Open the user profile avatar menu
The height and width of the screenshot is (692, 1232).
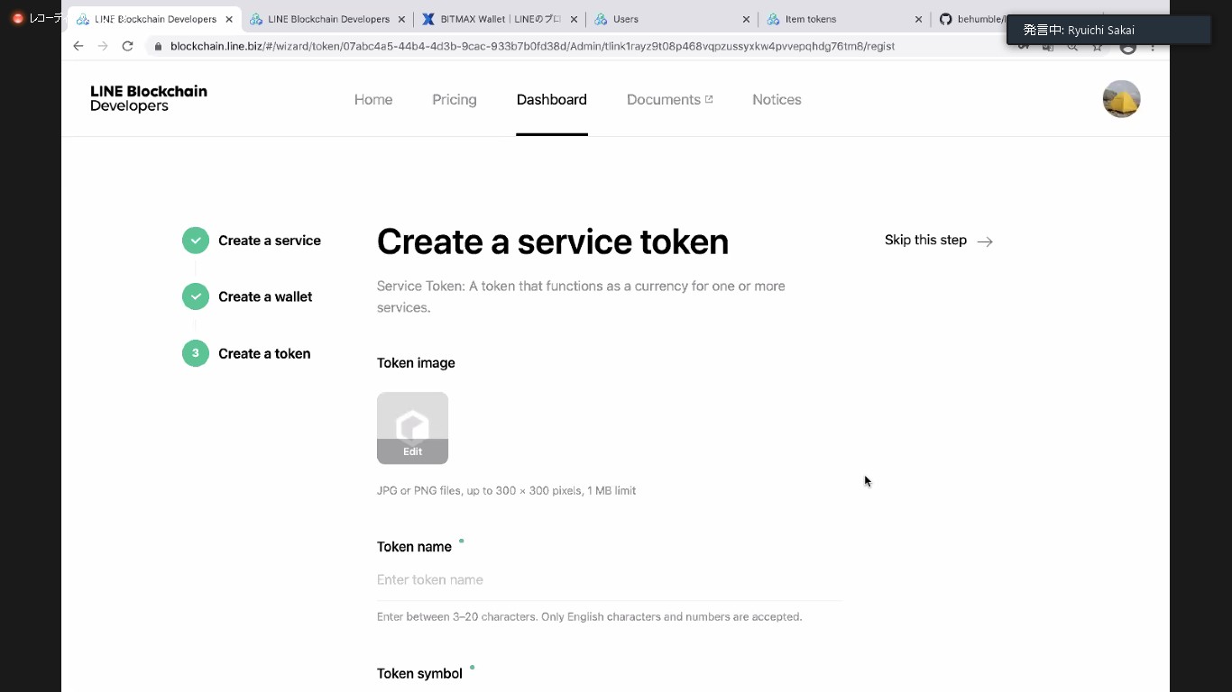(x=1121, y=99)
